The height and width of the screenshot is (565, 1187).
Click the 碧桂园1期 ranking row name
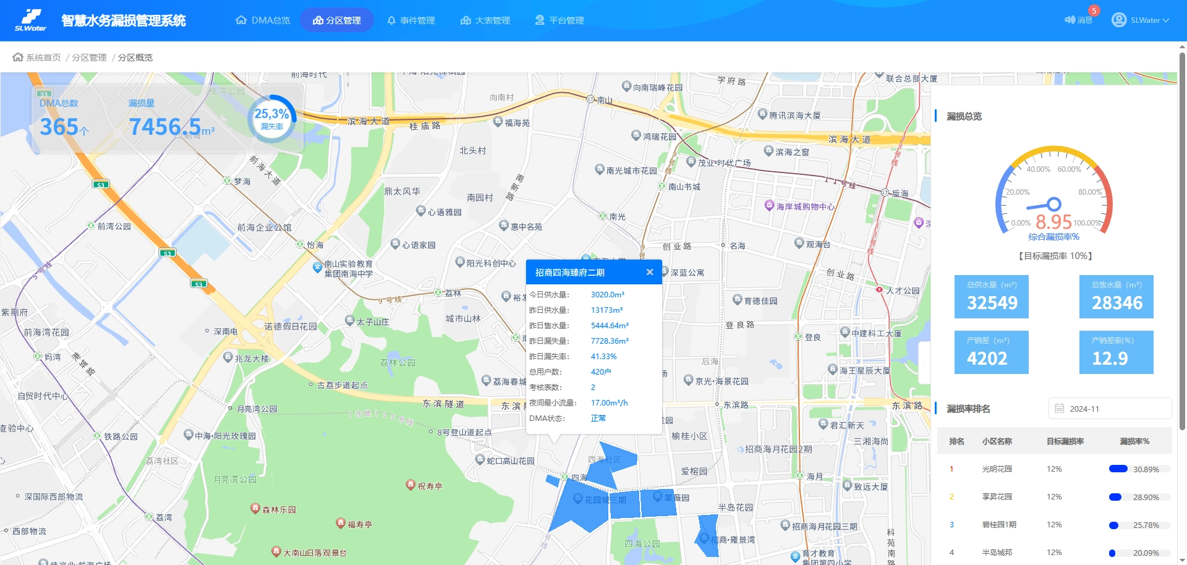[999, 525]
